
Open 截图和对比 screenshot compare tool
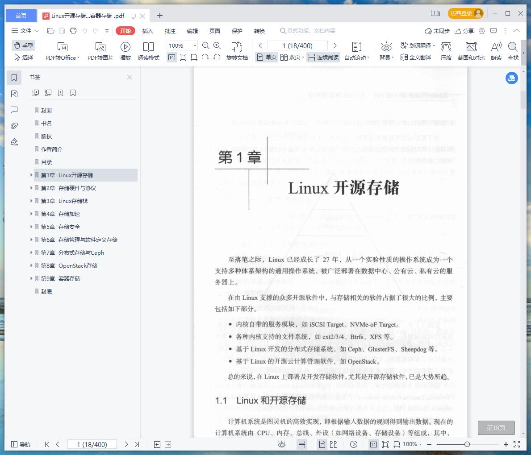click(471, 51)
